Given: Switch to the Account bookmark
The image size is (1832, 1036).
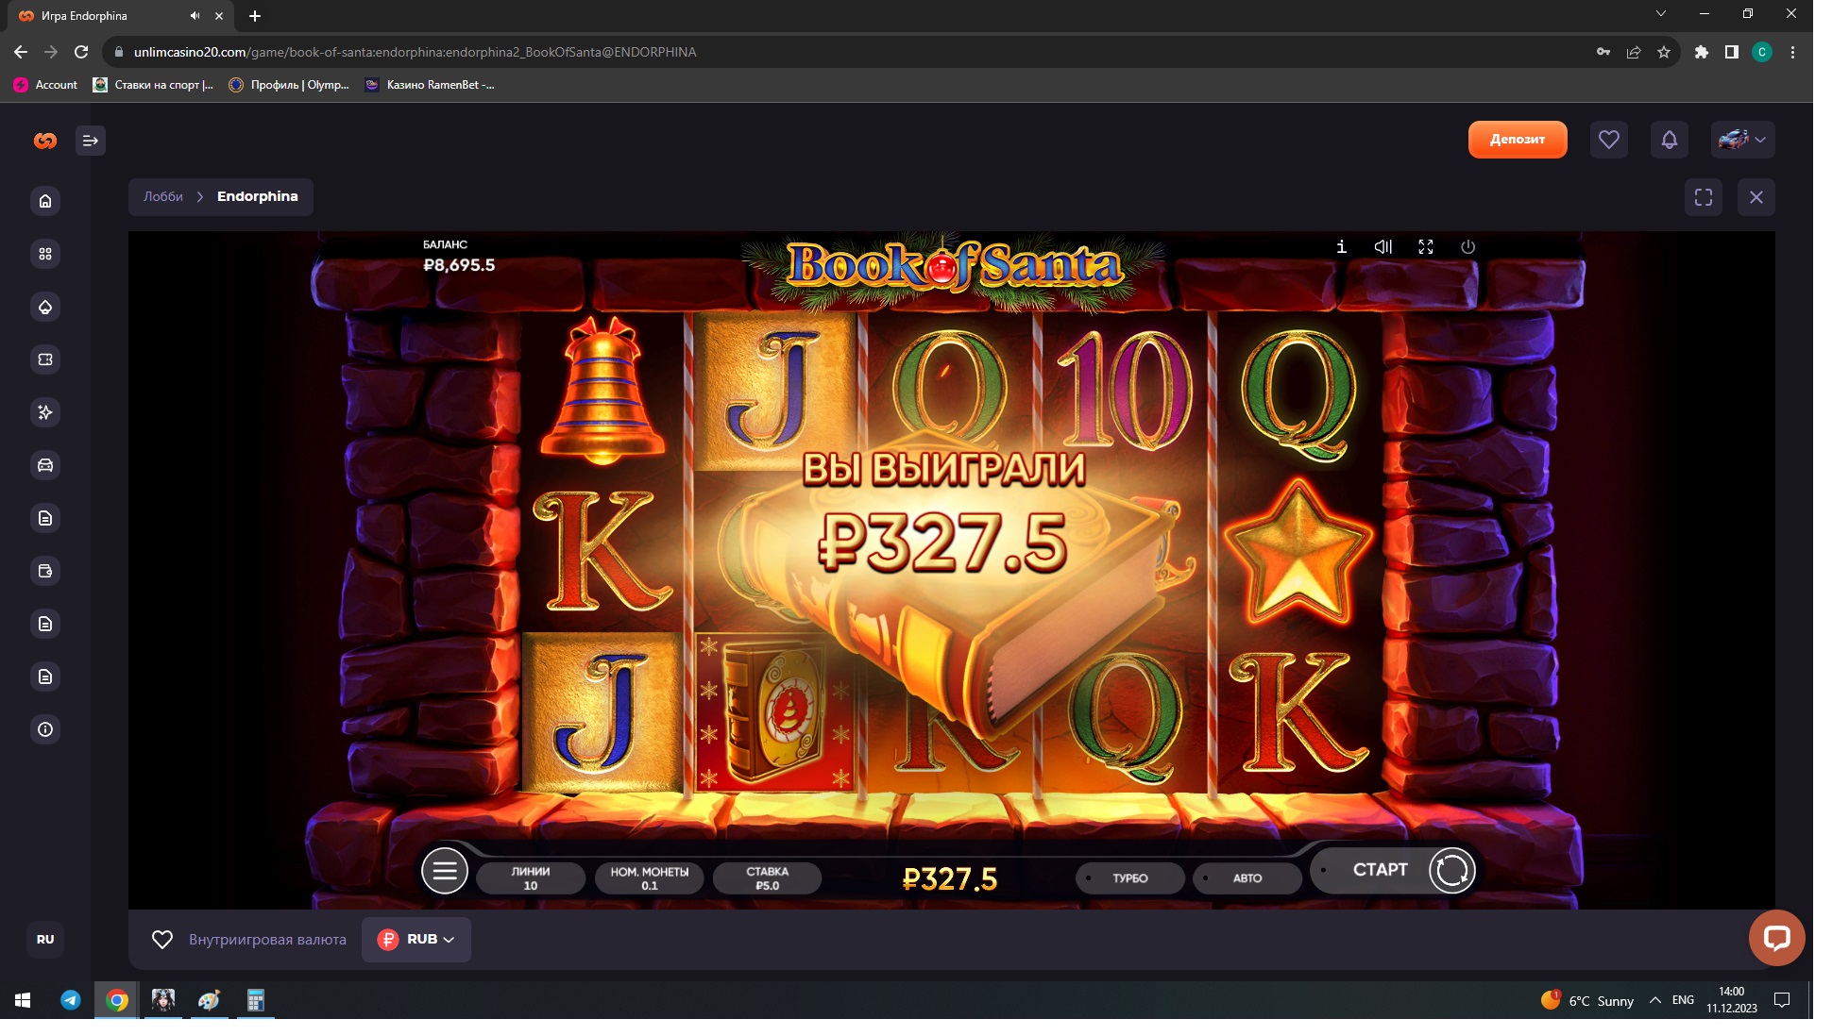Looking at the screenshot, I should (46, 85).
